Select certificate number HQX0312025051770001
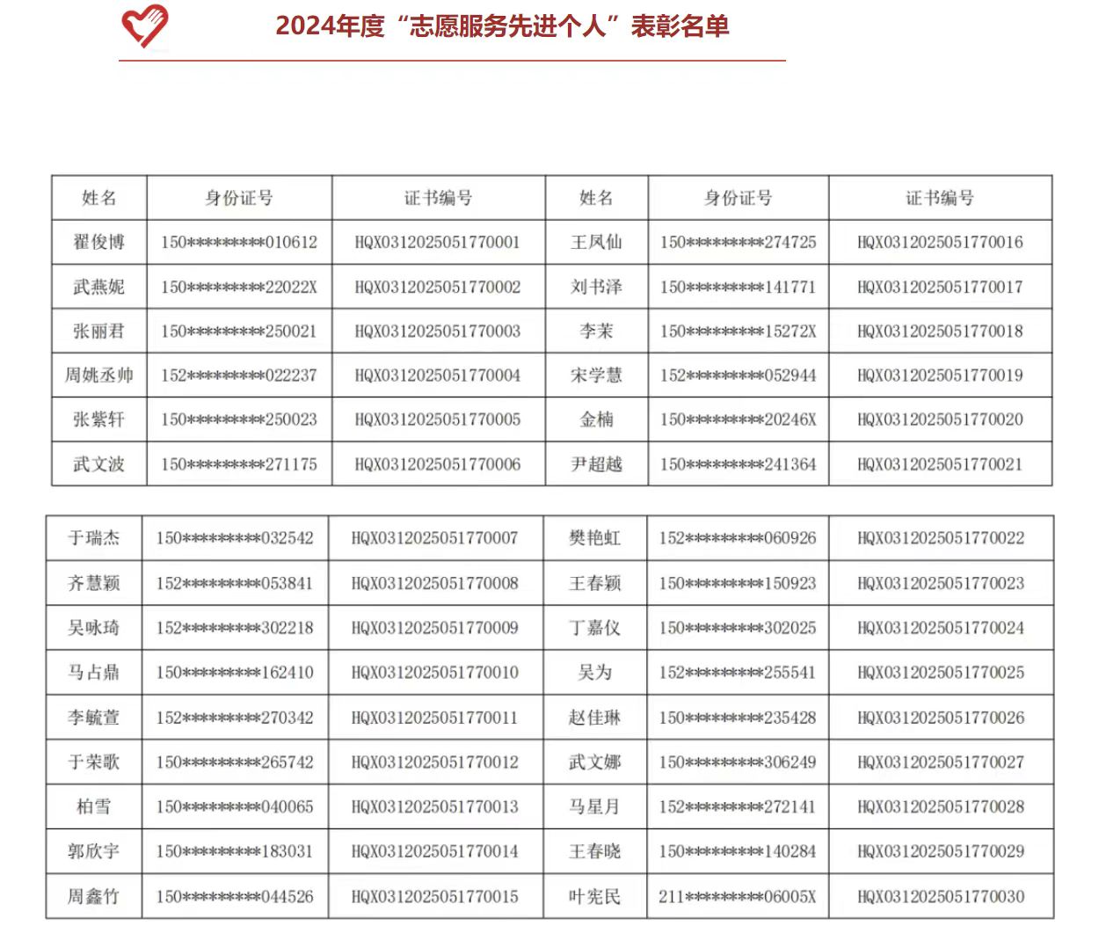 coord(438,242)
